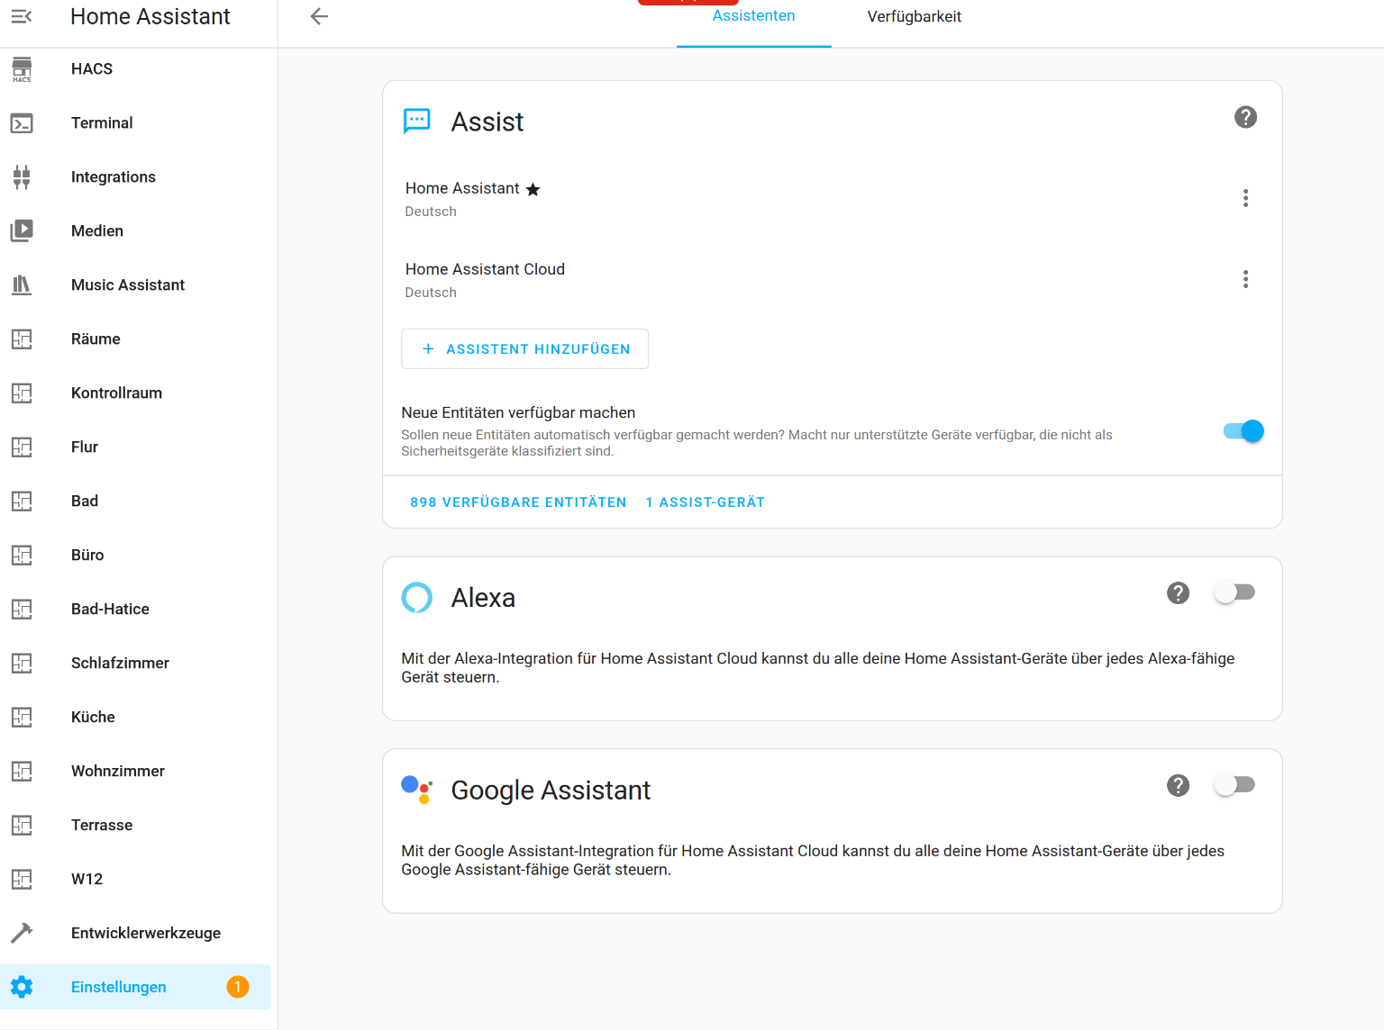Open Medien from the sidebar

point(135,231)
